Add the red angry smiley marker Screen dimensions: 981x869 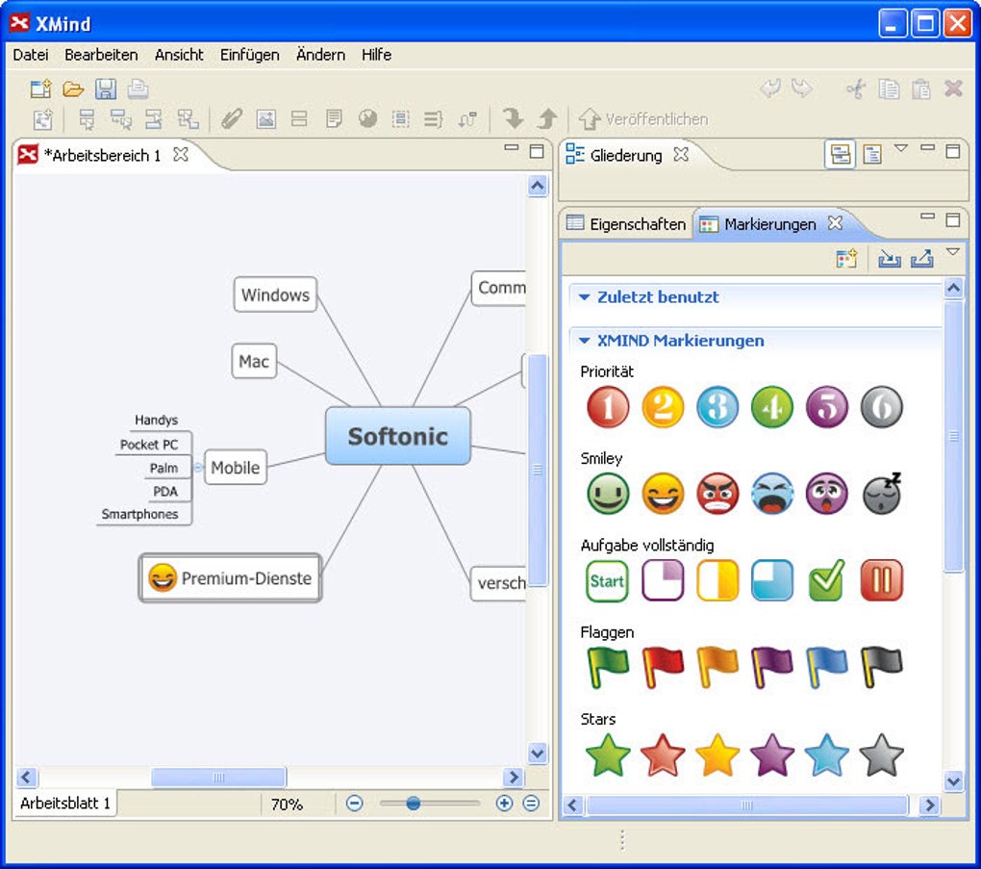pos(717,494)
